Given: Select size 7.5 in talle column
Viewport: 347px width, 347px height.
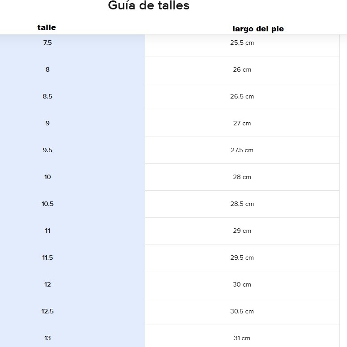Looking at the screenshot, I should coord(47,43).
